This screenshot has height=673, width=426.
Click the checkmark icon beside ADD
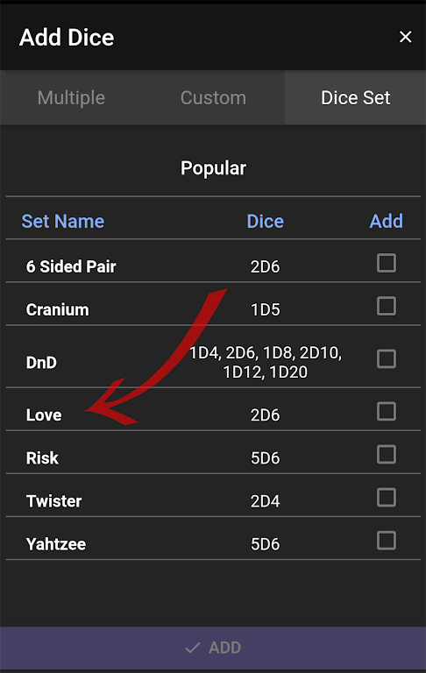(193, 648)
